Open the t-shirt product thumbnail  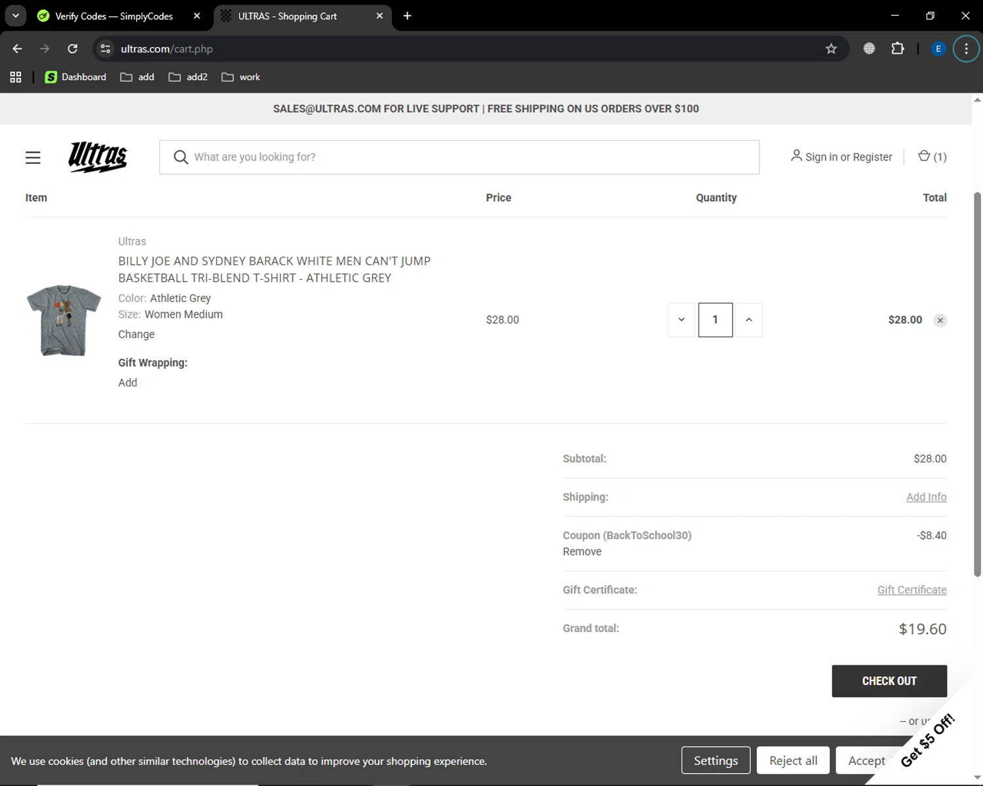(x=64, y=320)
